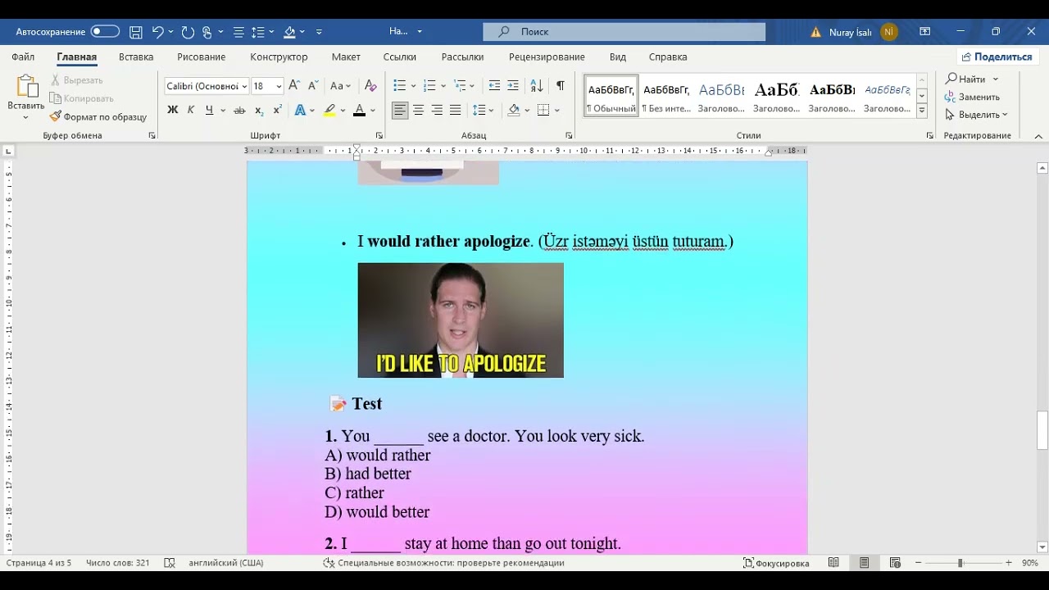Open the Search box in title bar
The width and height of the screenshot is (1049, 590).
coord(624,32)
